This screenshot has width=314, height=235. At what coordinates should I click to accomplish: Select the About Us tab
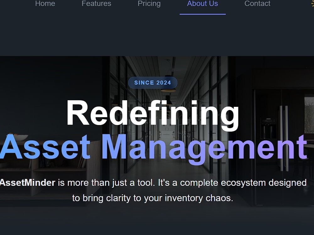point(203,3)
